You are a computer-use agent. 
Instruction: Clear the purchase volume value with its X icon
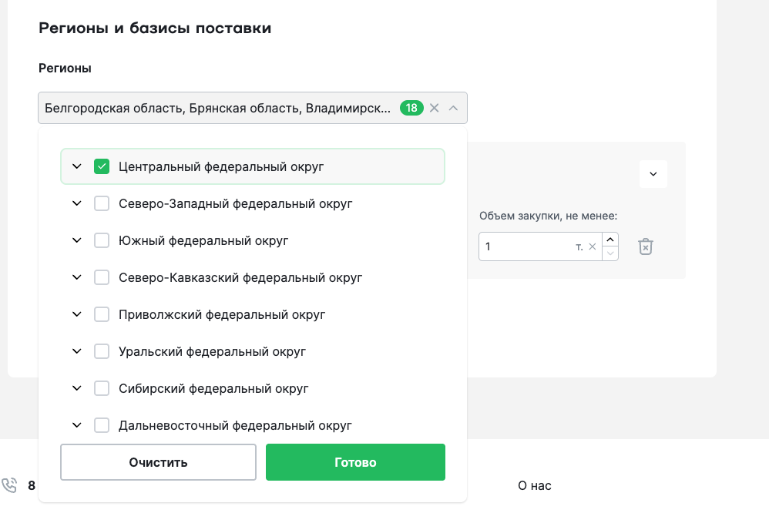click(593, 246)
